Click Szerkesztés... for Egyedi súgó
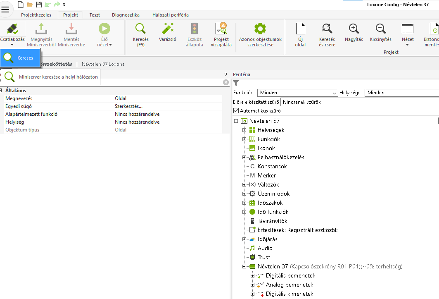Image resolution: width=439 pixels, height=299 pixels. [x=167, y=106]
